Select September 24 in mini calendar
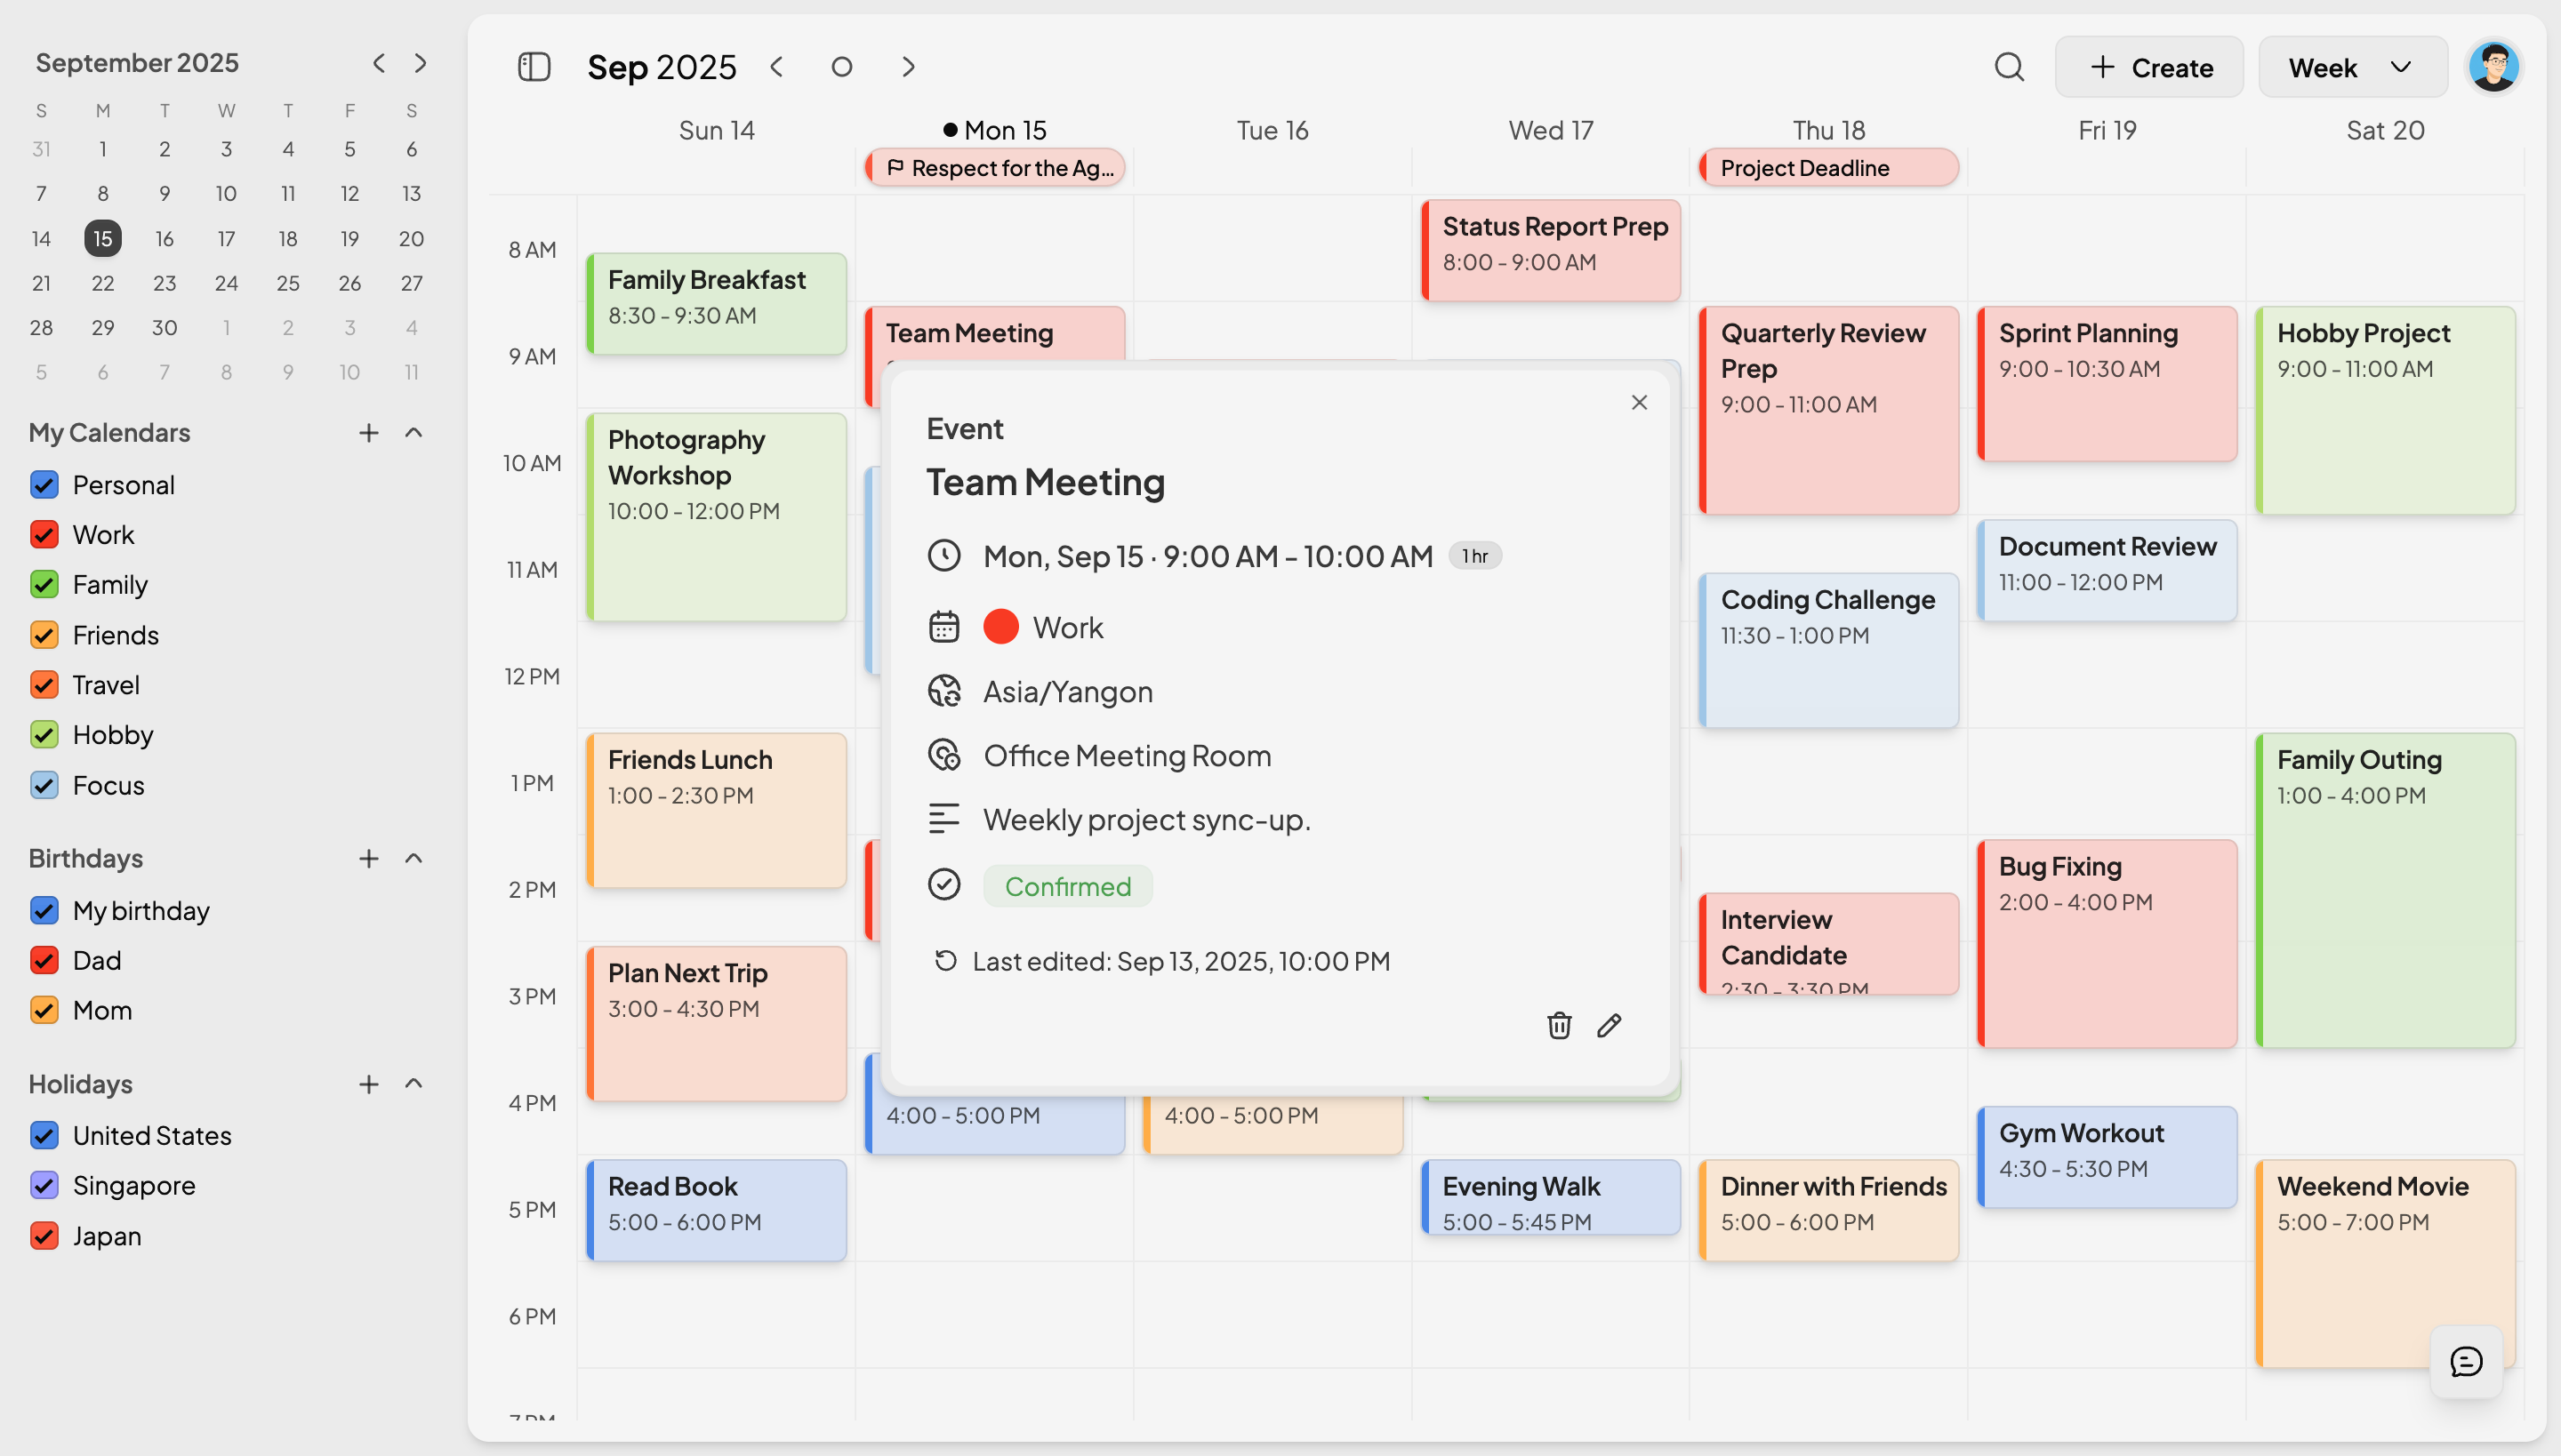The image size is (2561, 1456). click(226, 283)
